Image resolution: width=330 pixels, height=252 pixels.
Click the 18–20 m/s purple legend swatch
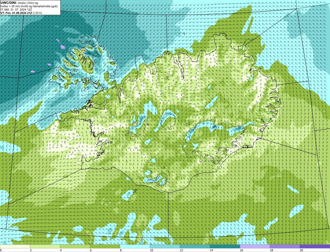285,246
